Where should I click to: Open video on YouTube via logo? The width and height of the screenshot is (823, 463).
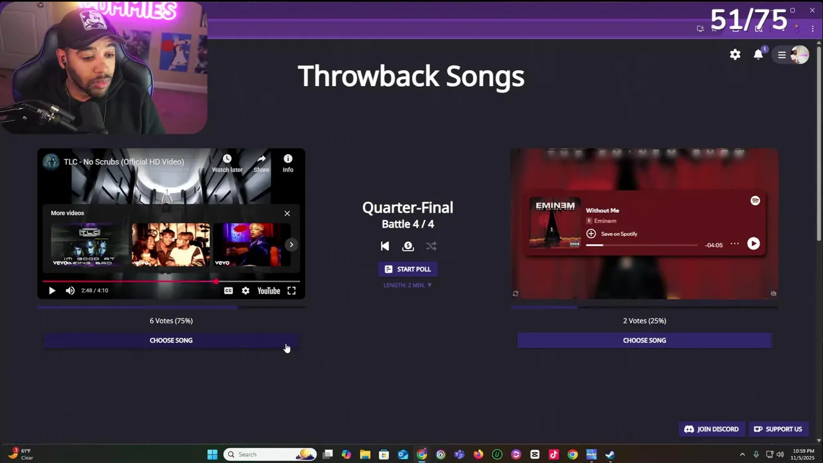click(269, 291)
